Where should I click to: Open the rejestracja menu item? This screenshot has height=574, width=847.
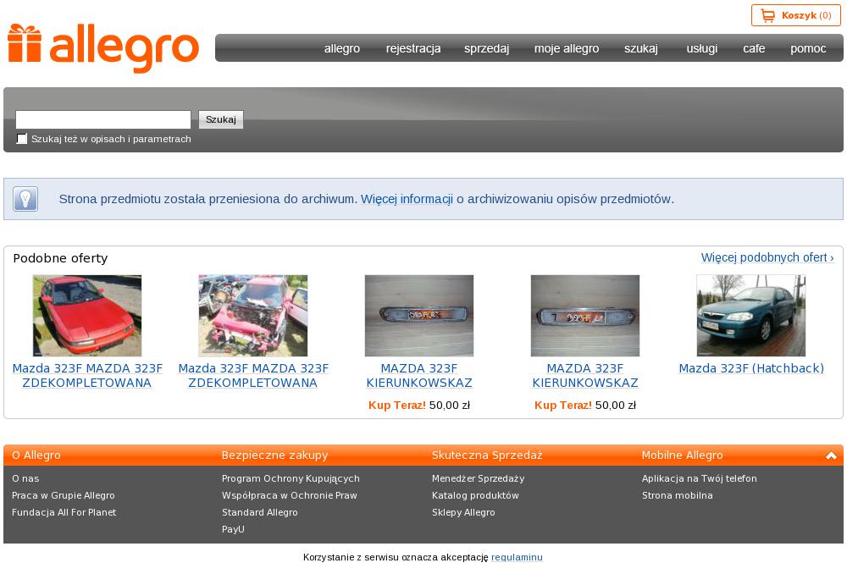[413, 48]
